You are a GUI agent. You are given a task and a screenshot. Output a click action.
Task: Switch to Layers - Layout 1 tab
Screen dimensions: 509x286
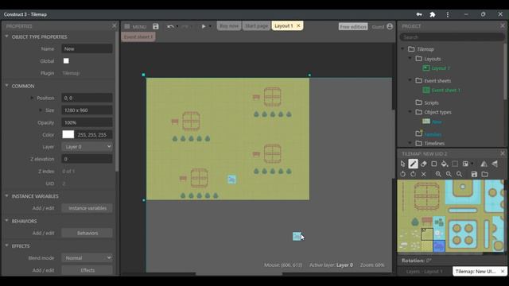(424, 272)
